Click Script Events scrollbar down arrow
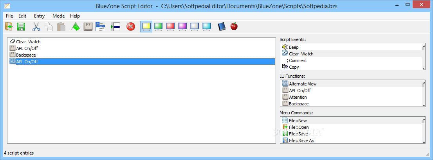The image size is (433, 160). tap(423, 68)
